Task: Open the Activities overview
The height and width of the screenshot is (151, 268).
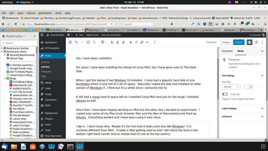Action: [7, 2]
